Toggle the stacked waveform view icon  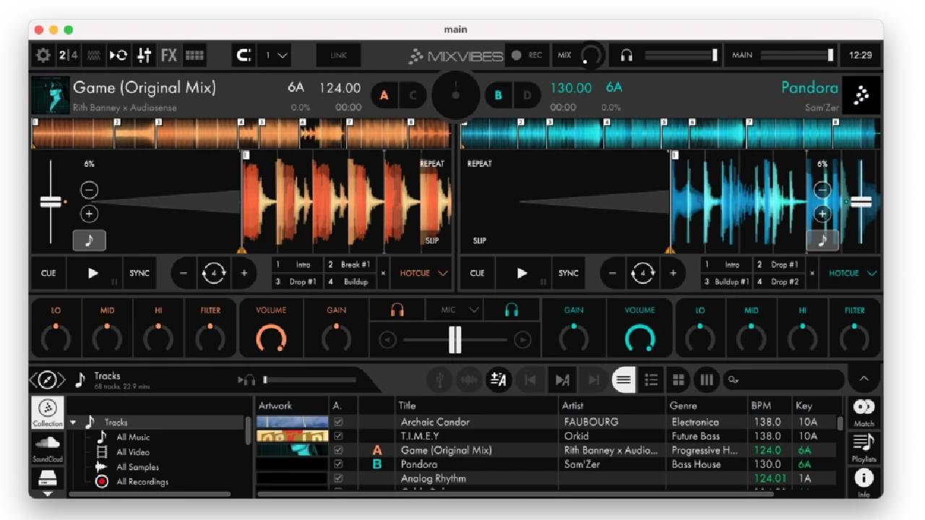click(x=93, y=55)
